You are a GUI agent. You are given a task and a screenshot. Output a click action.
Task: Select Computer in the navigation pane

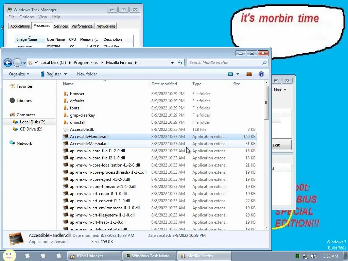[x=26, y=115]
